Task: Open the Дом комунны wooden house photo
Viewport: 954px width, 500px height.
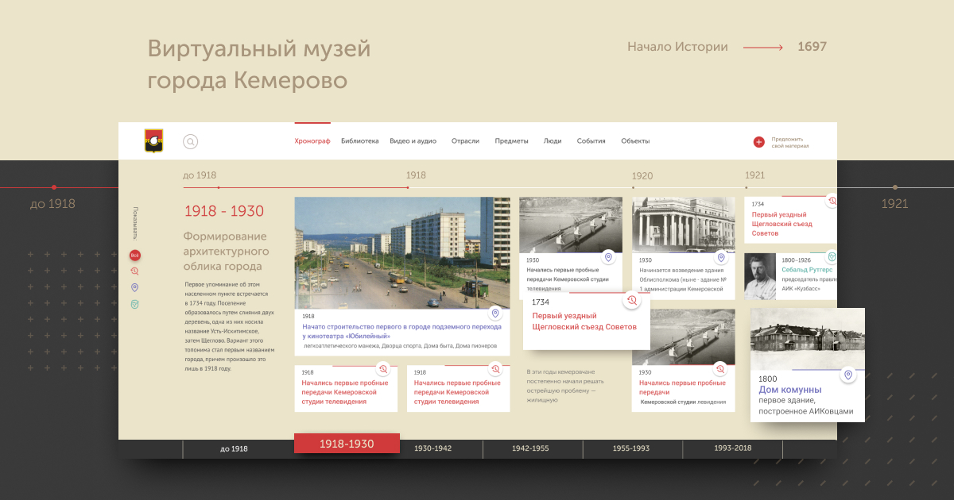Action: (x=807, y=339)
